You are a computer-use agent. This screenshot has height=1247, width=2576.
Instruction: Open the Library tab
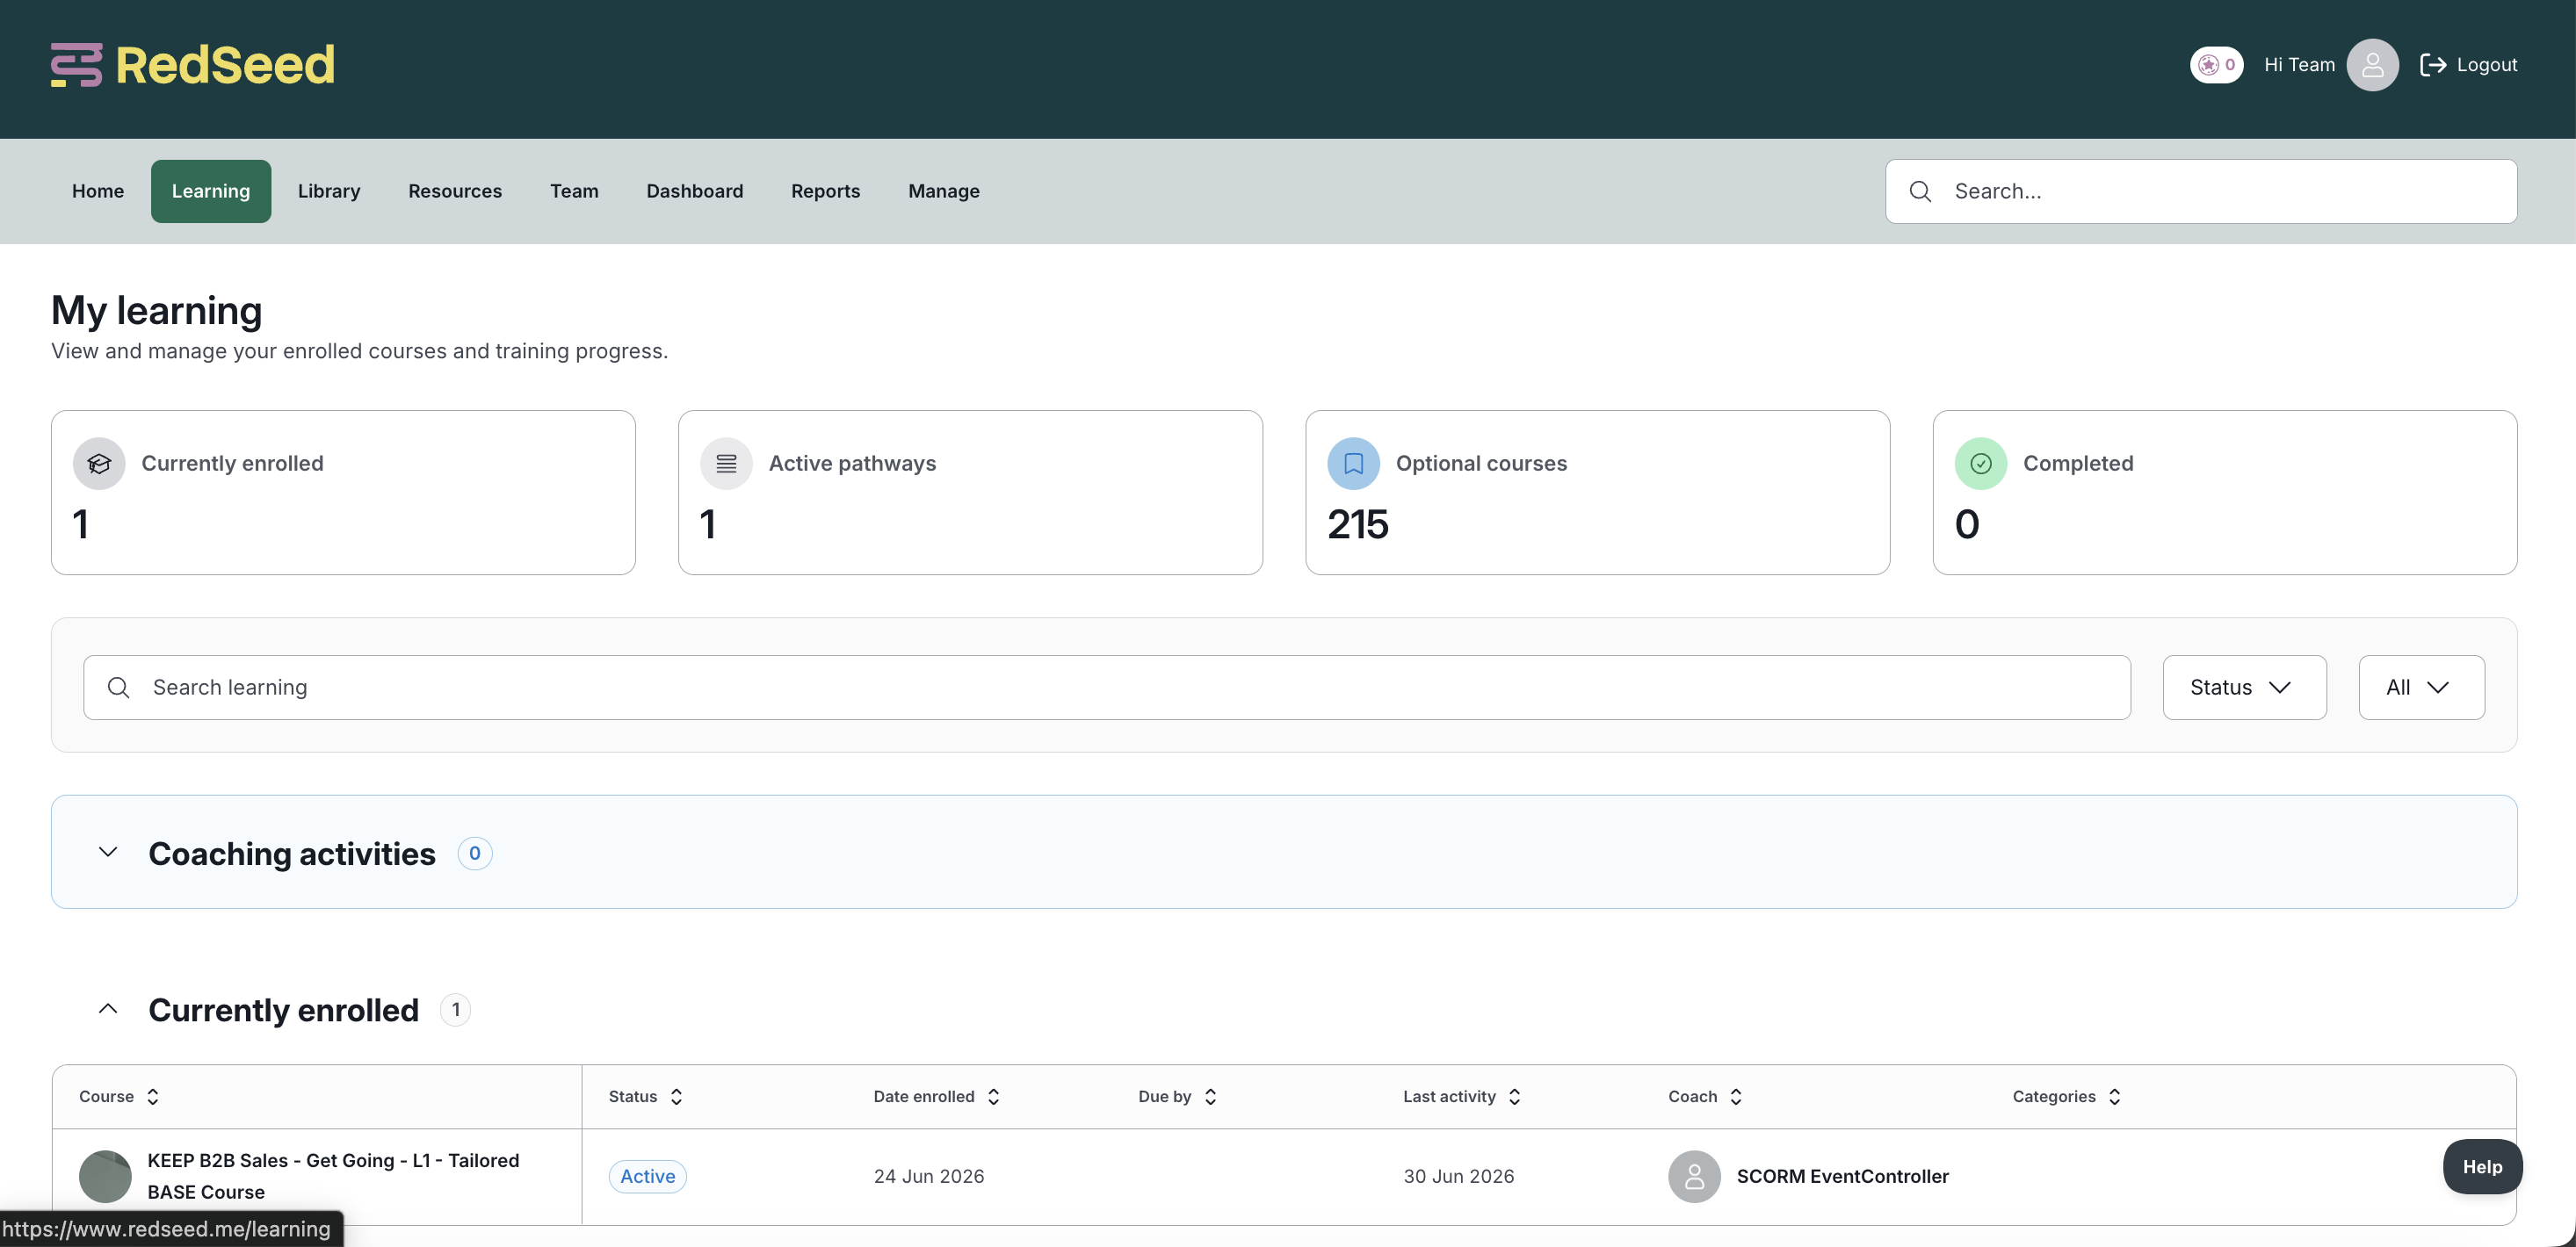tap(329, 191)
